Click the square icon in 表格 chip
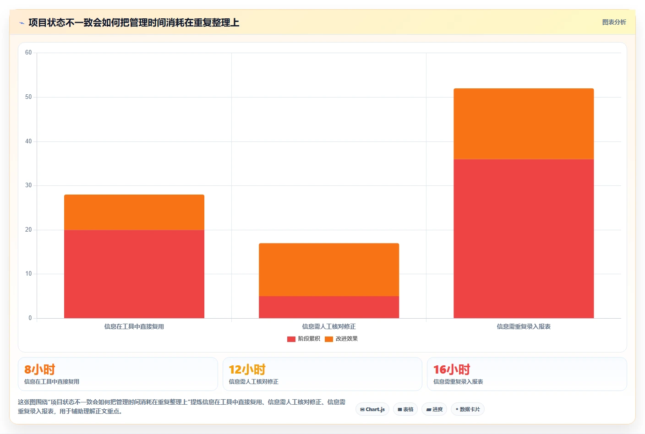 (x=400, y=410)
